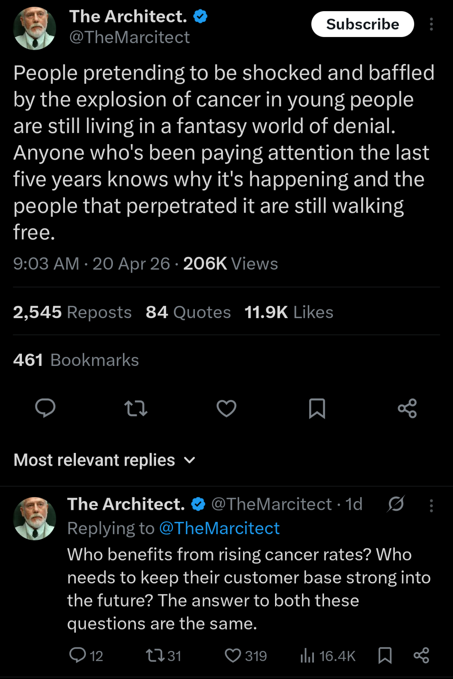Like the main post

226,408
